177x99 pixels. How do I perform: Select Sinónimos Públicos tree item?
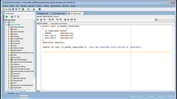coord(19,67)
